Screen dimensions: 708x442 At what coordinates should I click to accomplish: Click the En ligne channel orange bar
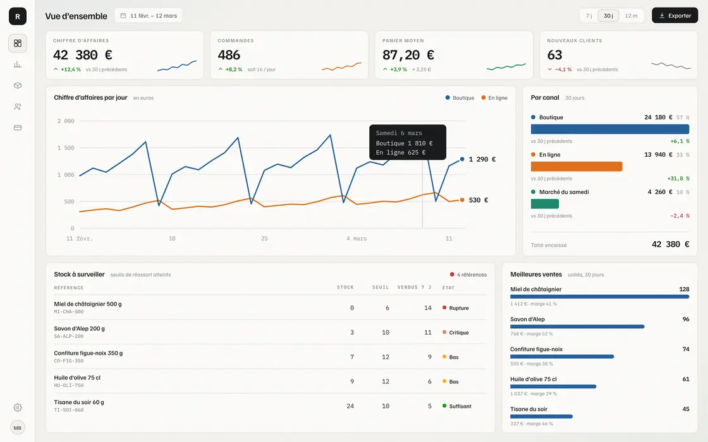coord(577,167)
